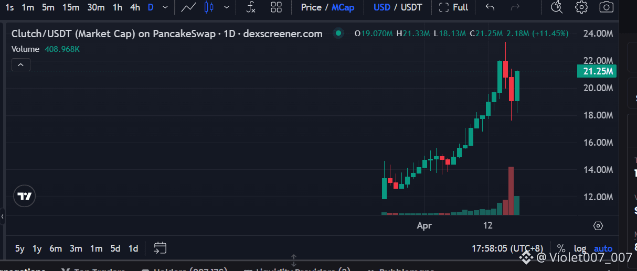Click the Apr time axis label
The image size is (637, 271).
coord(424,225)
